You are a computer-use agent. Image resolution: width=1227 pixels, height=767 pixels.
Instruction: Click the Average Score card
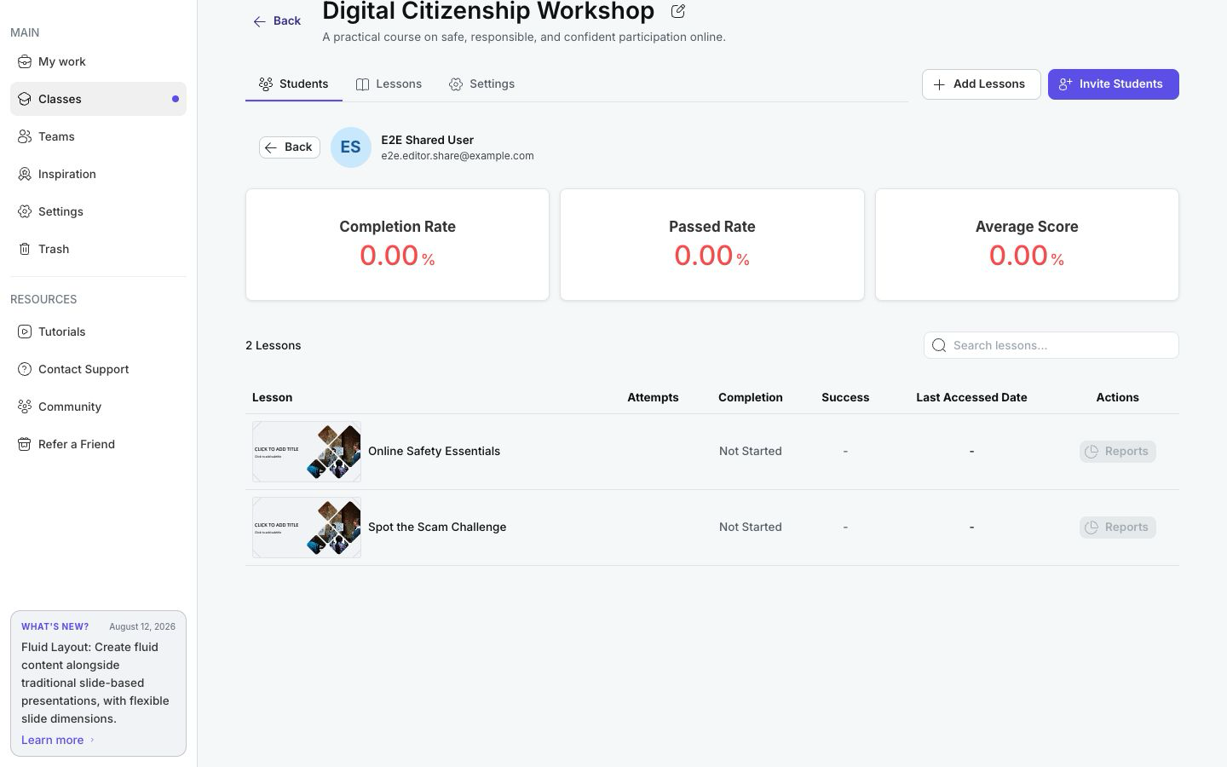tap(1027, 245)
